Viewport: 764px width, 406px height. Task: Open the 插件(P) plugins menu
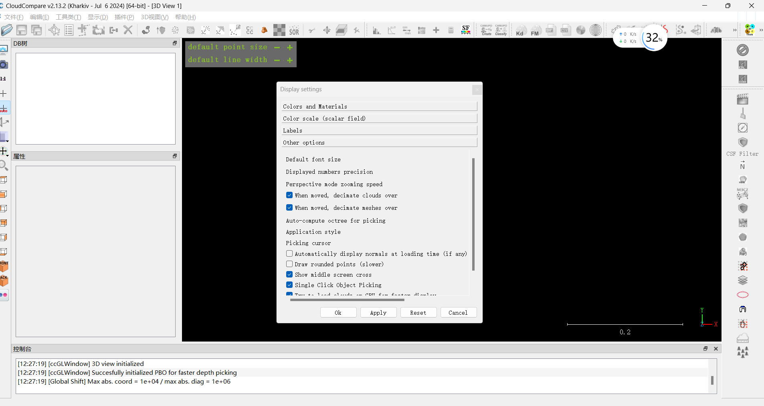[x=124, y=17]
